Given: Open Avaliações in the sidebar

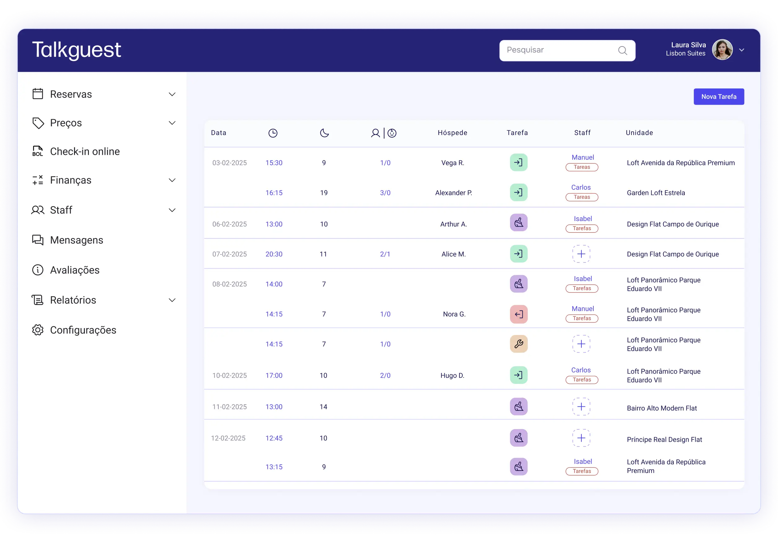Looking at the screenshot, I should [75, 270].
